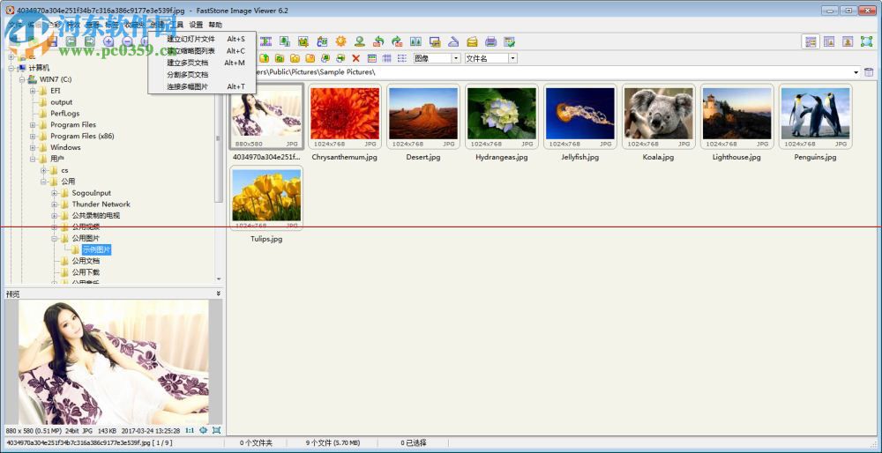The height and width of the screenshot is (453, 882).
Task: Open the 帮助 menu
Action: [x=215, y=25]
